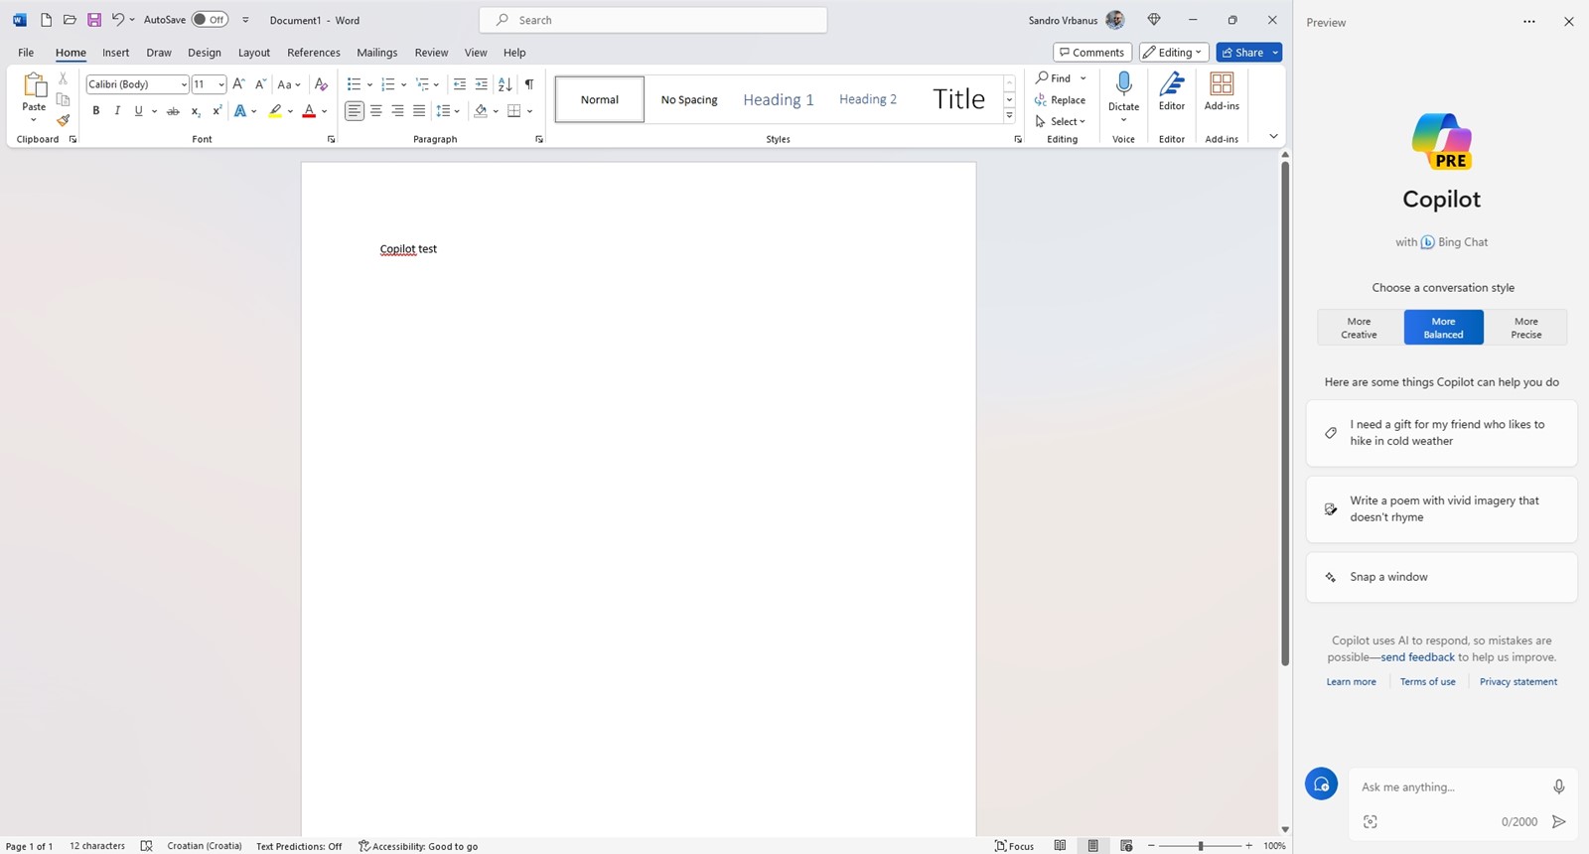Image resolution: width=1589 pixels, height=854 pixels.
Task: Justify the paragraph text
Action: point(419,111)
